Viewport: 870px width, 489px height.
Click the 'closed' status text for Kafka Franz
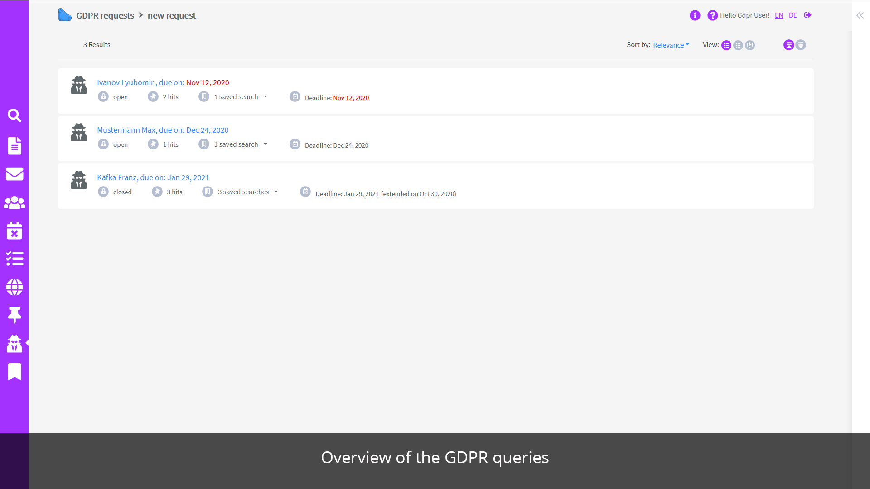point(122,192)
